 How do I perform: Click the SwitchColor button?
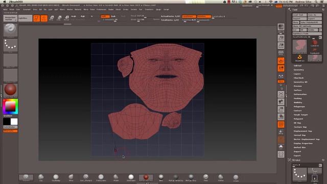click(10, 127)
